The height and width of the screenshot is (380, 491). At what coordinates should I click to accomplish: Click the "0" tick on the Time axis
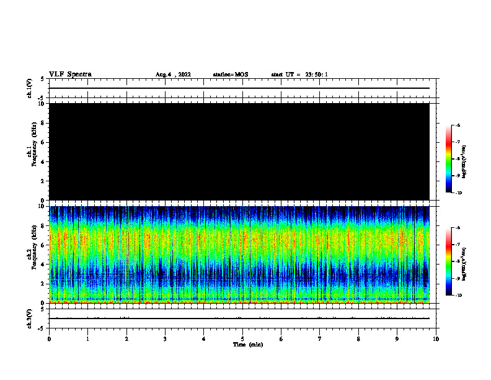point(49,339)
